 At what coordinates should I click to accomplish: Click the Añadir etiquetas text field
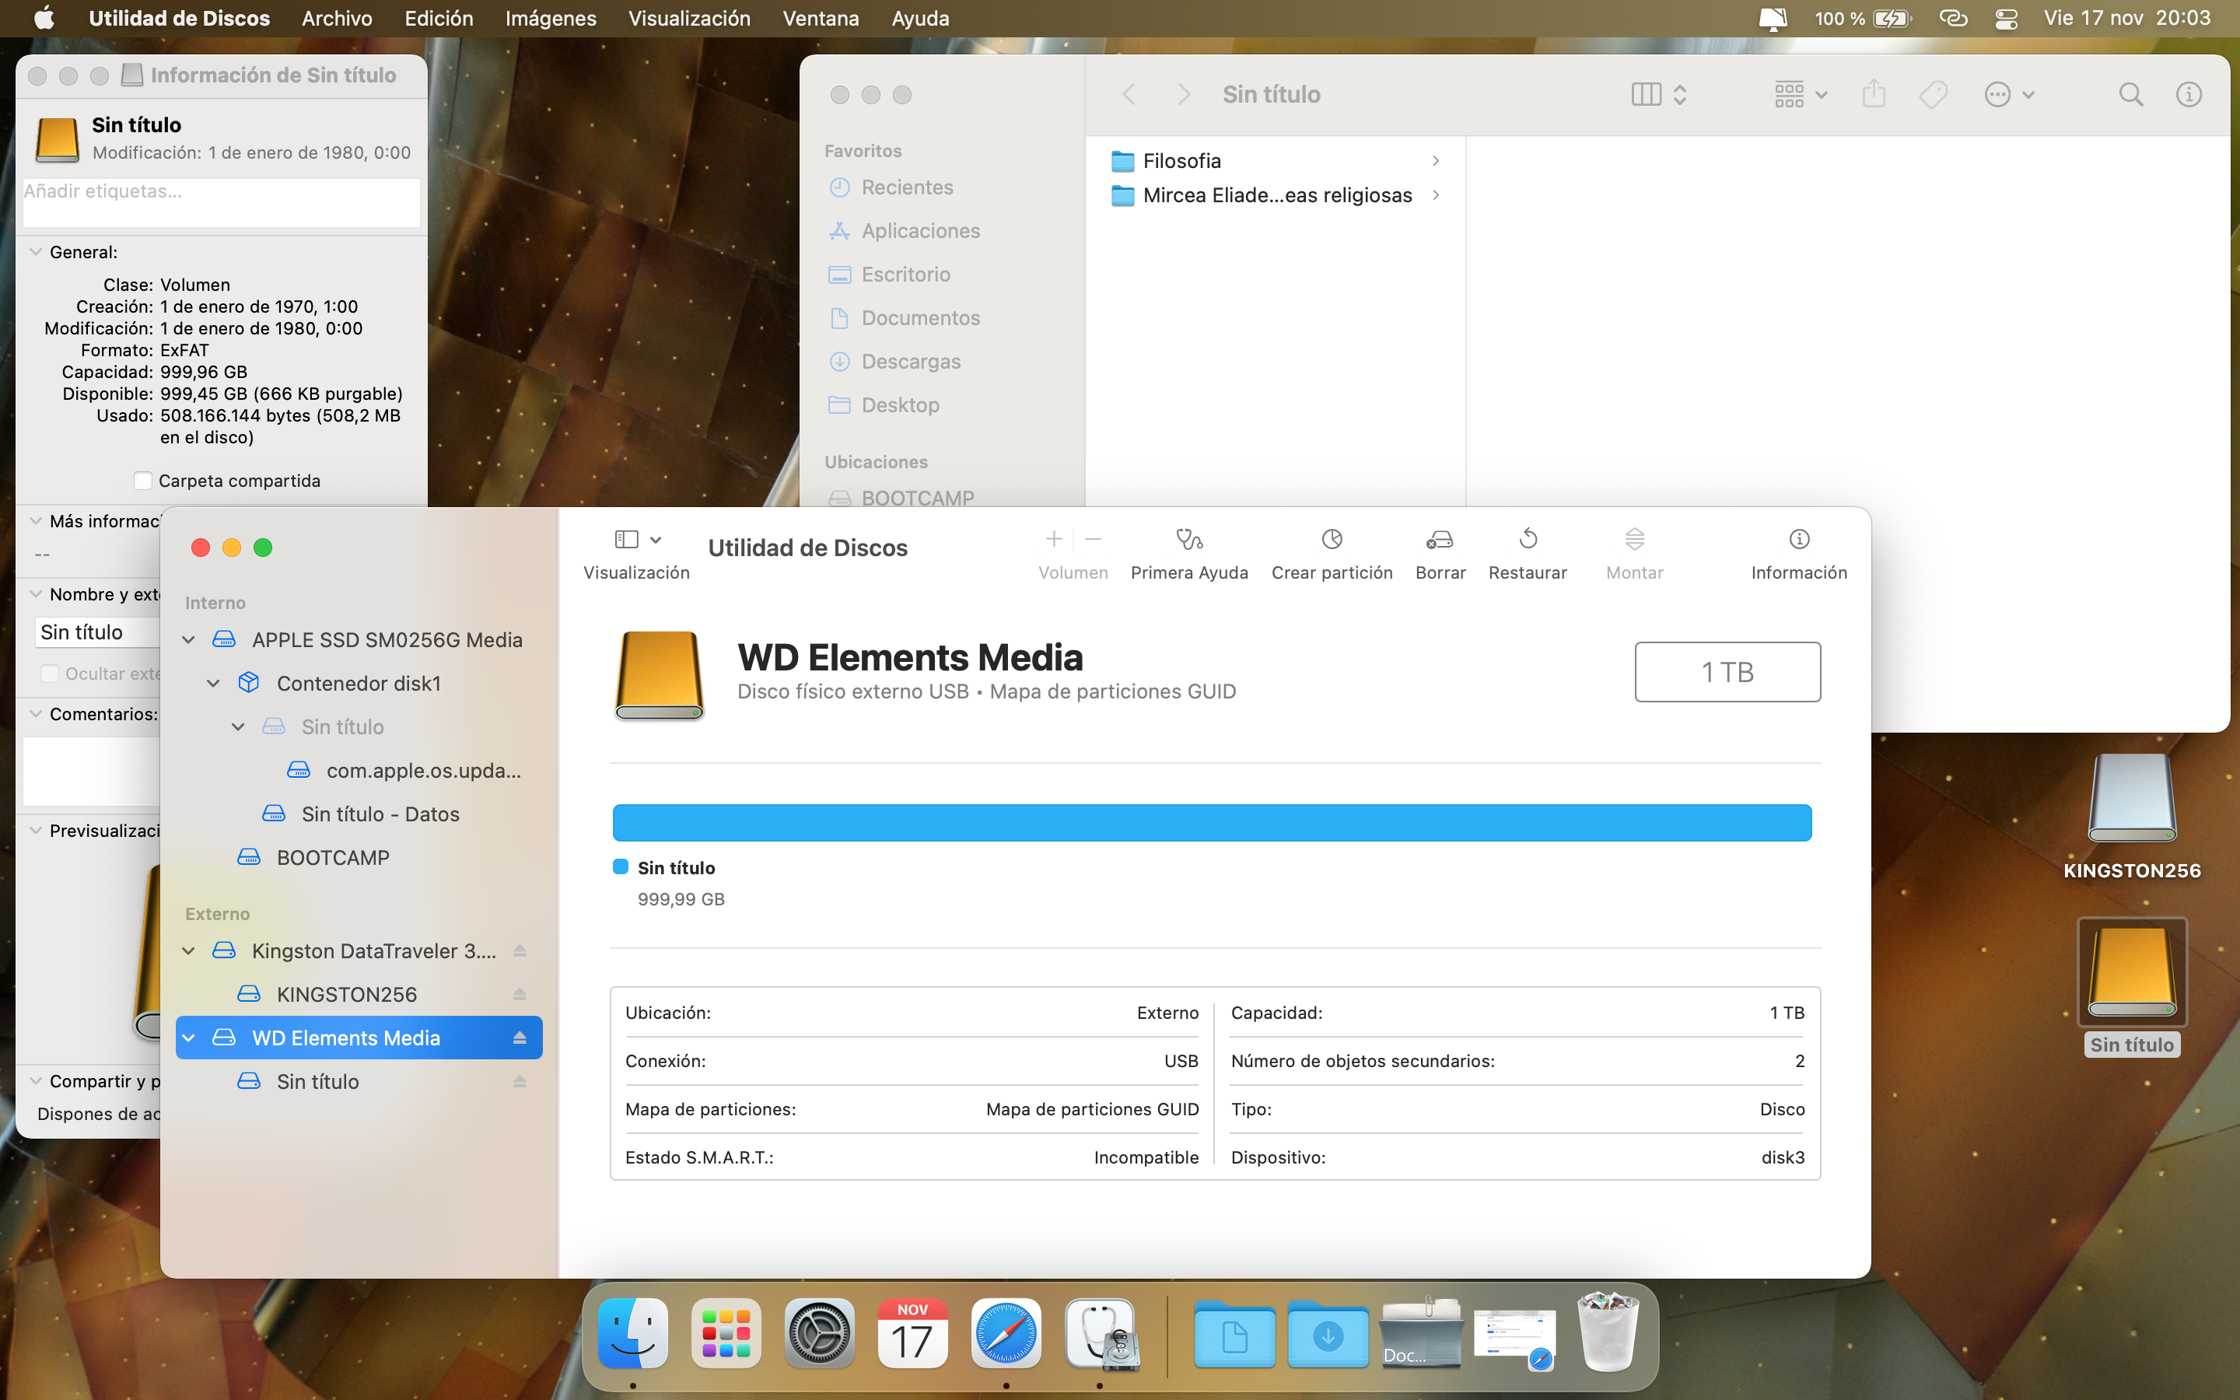pyautogui.click(x=221, y=201)
